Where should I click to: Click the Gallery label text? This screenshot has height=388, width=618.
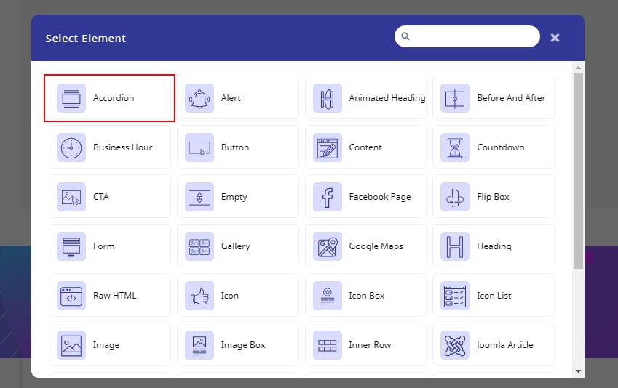pyautogui.click(x=236, y=247)
